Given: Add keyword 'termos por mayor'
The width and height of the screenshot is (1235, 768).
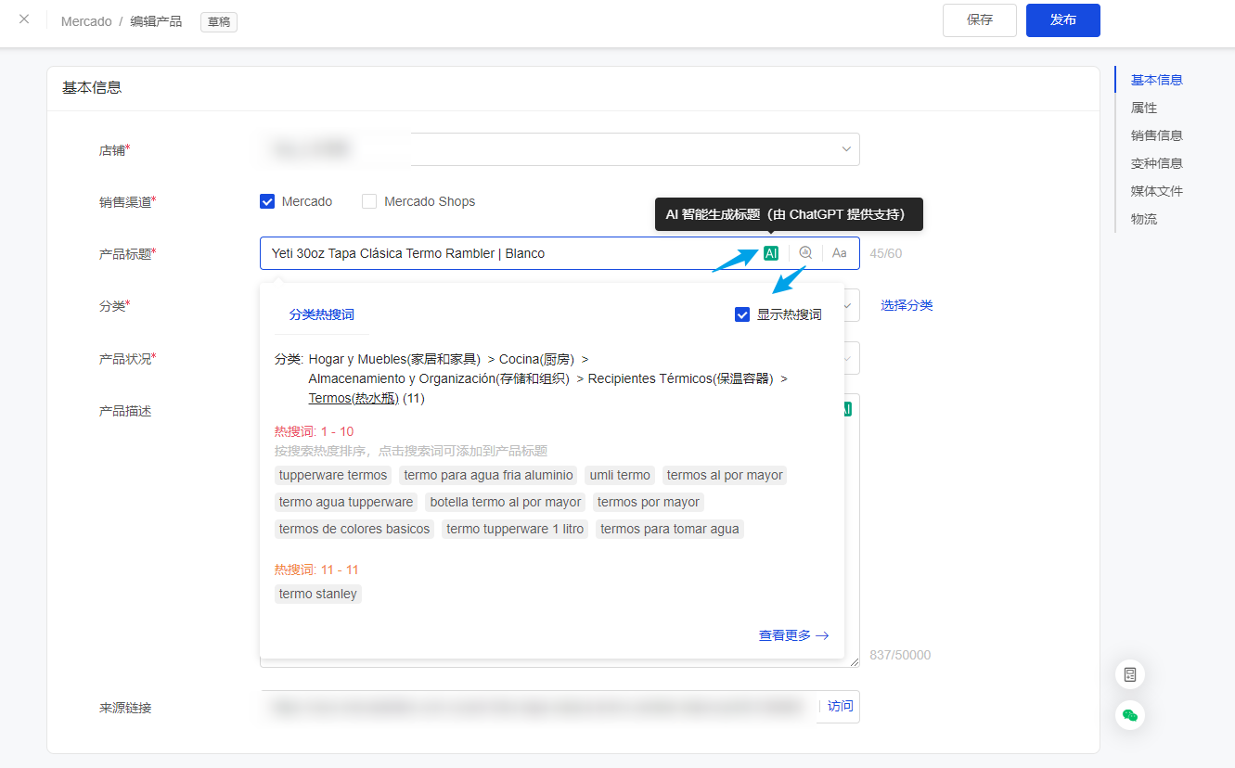Looking at the screenshot, I should pos(649,502).
